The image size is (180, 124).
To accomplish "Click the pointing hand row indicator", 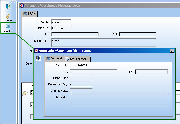I will point(25,93).
